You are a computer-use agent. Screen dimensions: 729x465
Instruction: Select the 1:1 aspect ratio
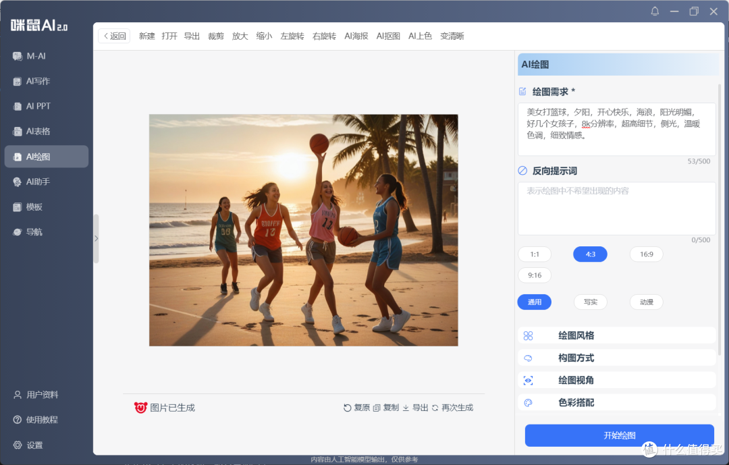[x=535, y=254]
